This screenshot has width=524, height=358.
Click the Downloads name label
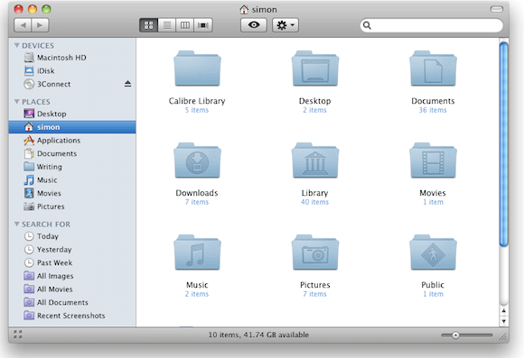(x=197, y=193)
